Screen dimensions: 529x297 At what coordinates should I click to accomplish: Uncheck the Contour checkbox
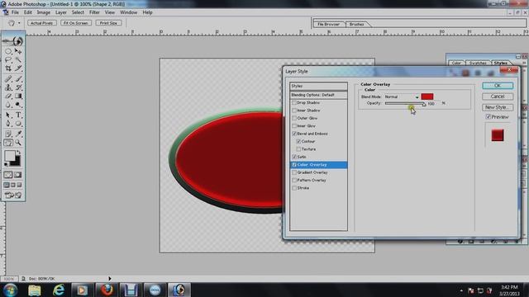[x=298, y=141]
